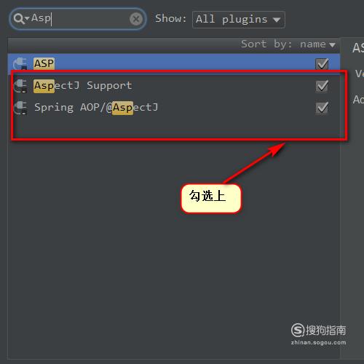Open the All plugins dropdown
This screenshot has height=364, width=364.
coord(239,20)
